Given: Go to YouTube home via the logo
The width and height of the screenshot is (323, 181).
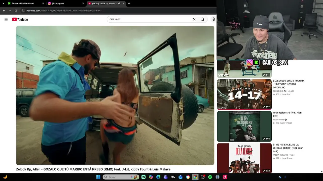Looking at the screenshot, I should tap(20, 19).
